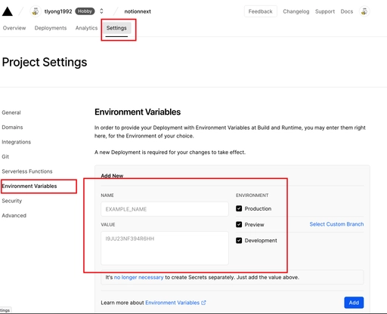Viewport: 387px width, 314px height.
Task: Disable the Development environment checkbox
Action: 239,241
